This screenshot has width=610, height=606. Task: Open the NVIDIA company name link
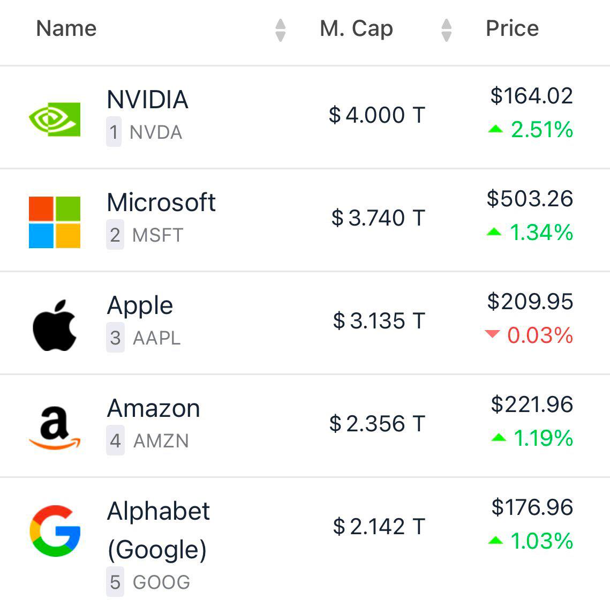147,100
